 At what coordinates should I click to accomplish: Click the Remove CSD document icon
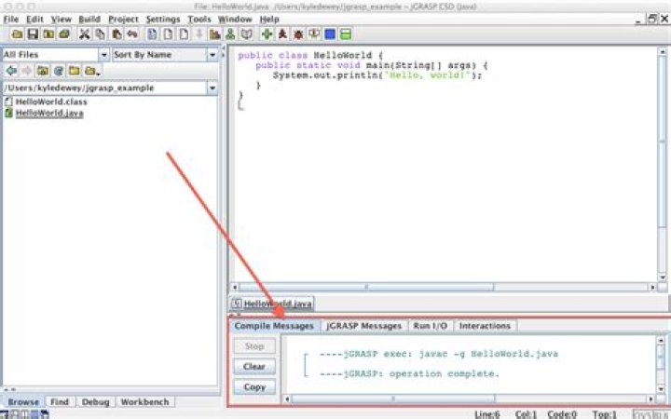[x=168, y=34]
